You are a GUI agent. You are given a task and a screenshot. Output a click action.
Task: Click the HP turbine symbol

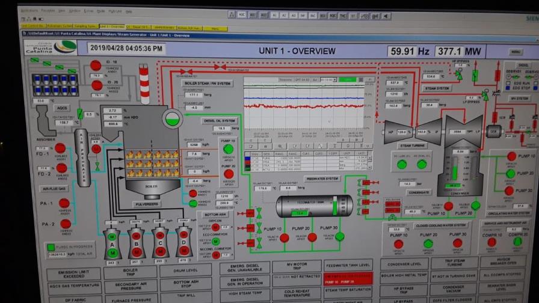[398, 132]
